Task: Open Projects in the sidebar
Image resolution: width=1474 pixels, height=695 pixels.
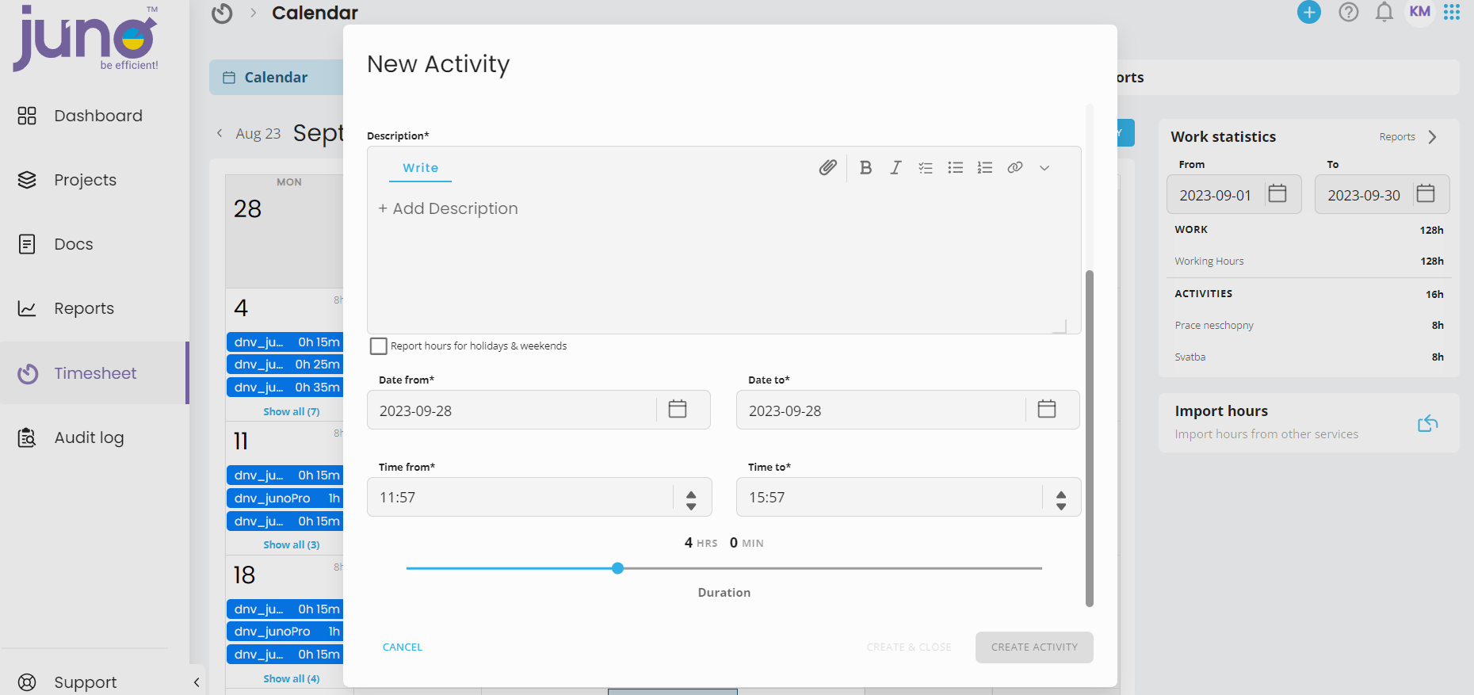Action: [x=94, y=180]
